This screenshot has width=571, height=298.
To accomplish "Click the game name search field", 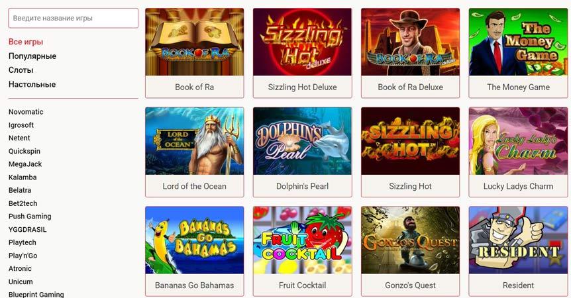I will pos(73,18).
